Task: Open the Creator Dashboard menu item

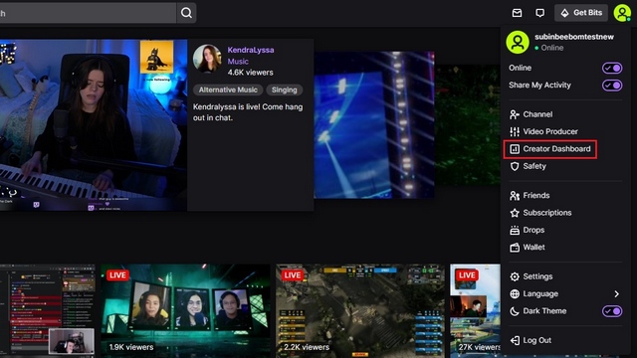Action: 550,149
